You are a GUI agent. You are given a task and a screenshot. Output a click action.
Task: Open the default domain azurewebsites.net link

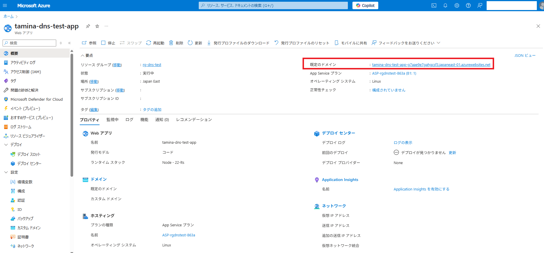(x=431, y=65)
